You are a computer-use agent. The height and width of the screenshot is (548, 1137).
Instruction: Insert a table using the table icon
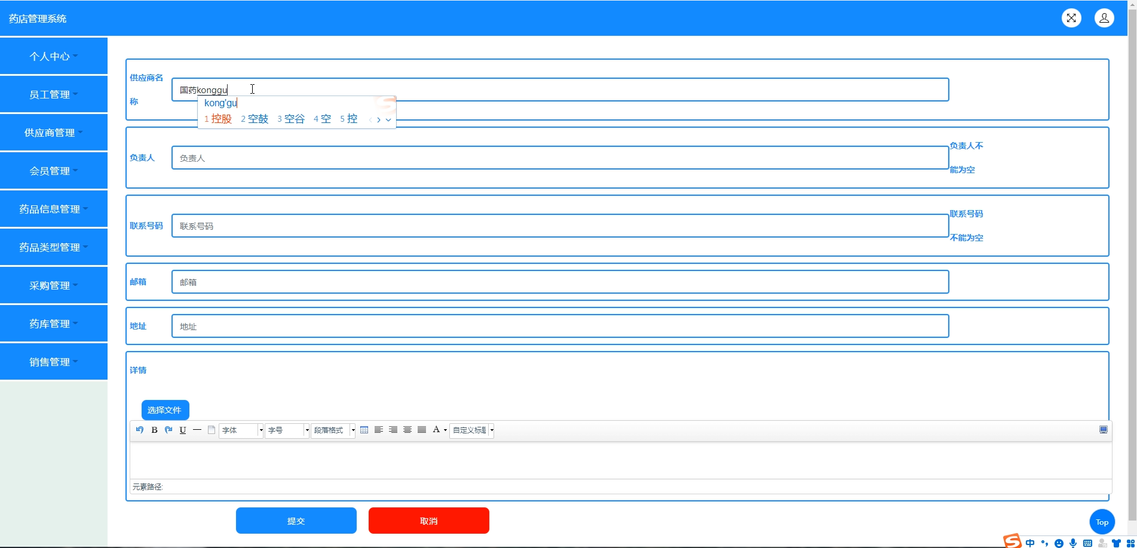point(364,430)
